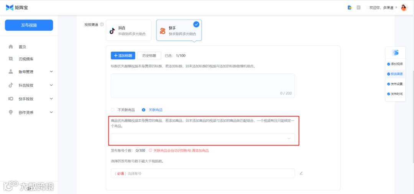
Task: Click the 抖音投放 TikTok icon in sidebar
Action: click(11, 85)
